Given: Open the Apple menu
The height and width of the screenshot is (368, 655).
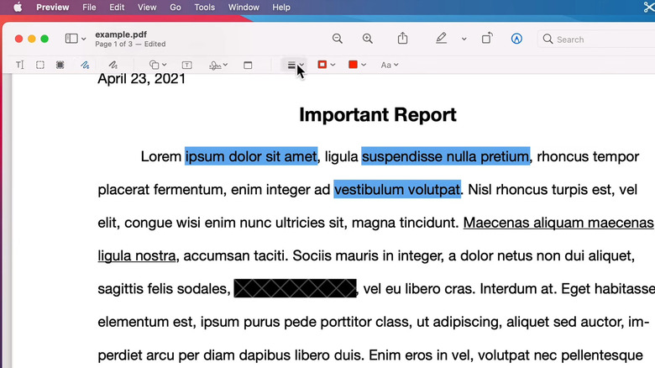Looking at the screenshot, I should 18,7.
